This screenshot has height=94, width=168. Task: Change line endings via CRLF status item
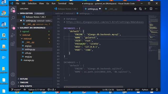[x=137, y=90]
